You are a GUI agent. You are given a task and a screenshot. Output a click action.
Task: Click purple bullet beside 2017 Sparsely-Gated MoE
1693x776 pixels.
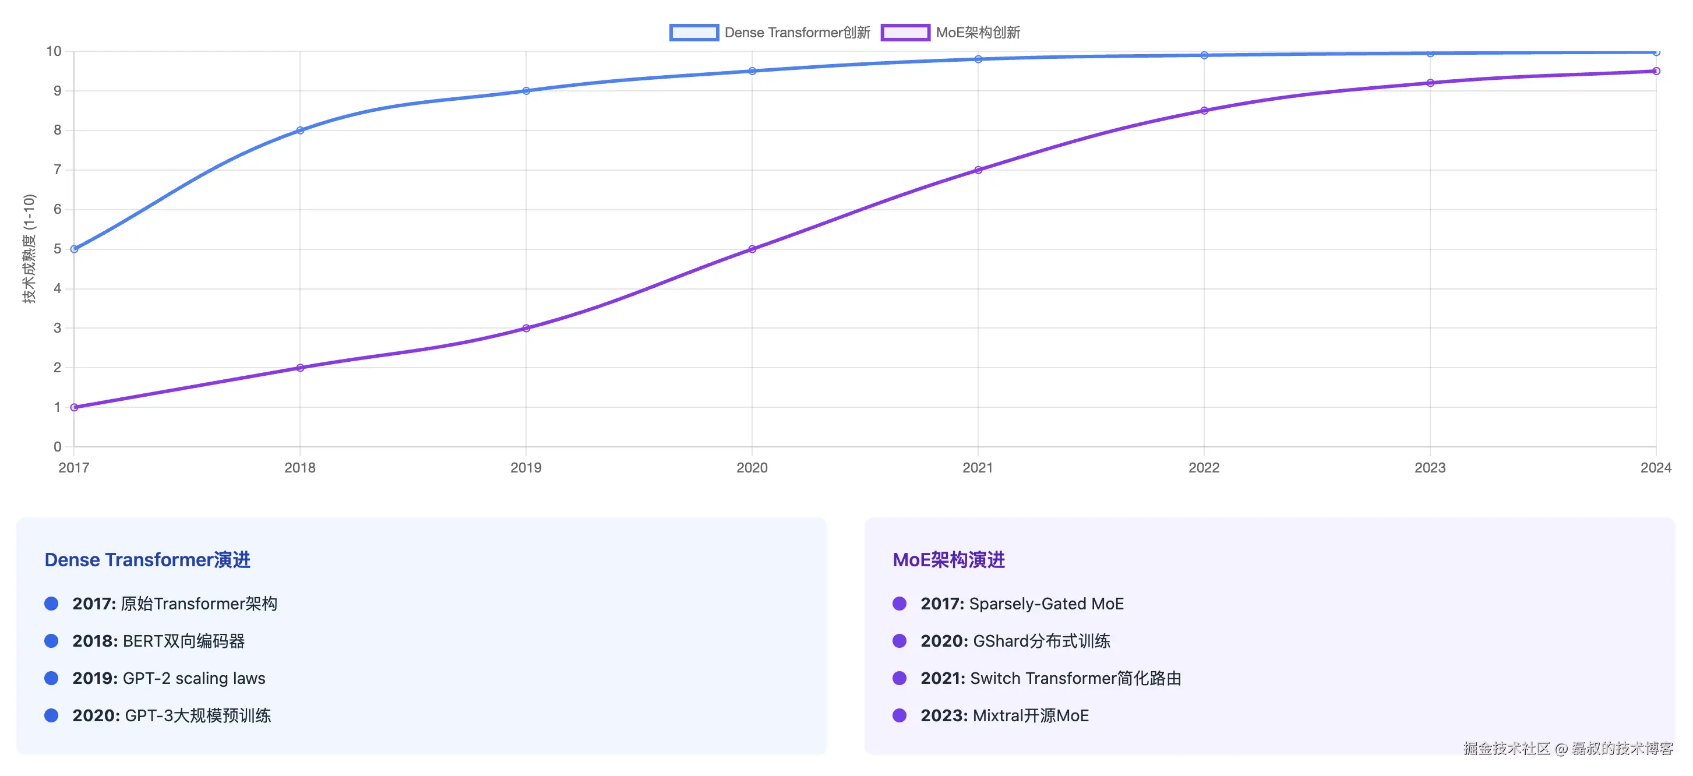[x=899, y=603]
